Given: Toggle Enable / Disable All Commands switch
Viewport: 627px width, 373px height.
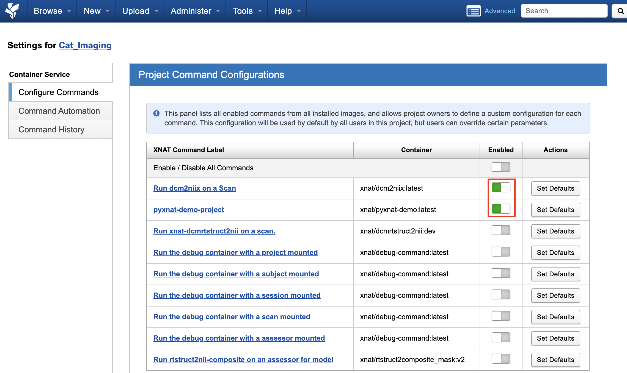Looking at the screenshot, I should pos(501,167).
